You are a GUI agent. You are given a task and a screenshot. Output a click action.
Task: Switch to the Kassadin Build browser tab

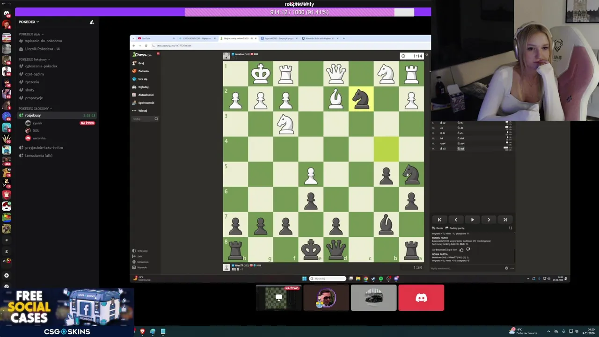tap(320, 38)
